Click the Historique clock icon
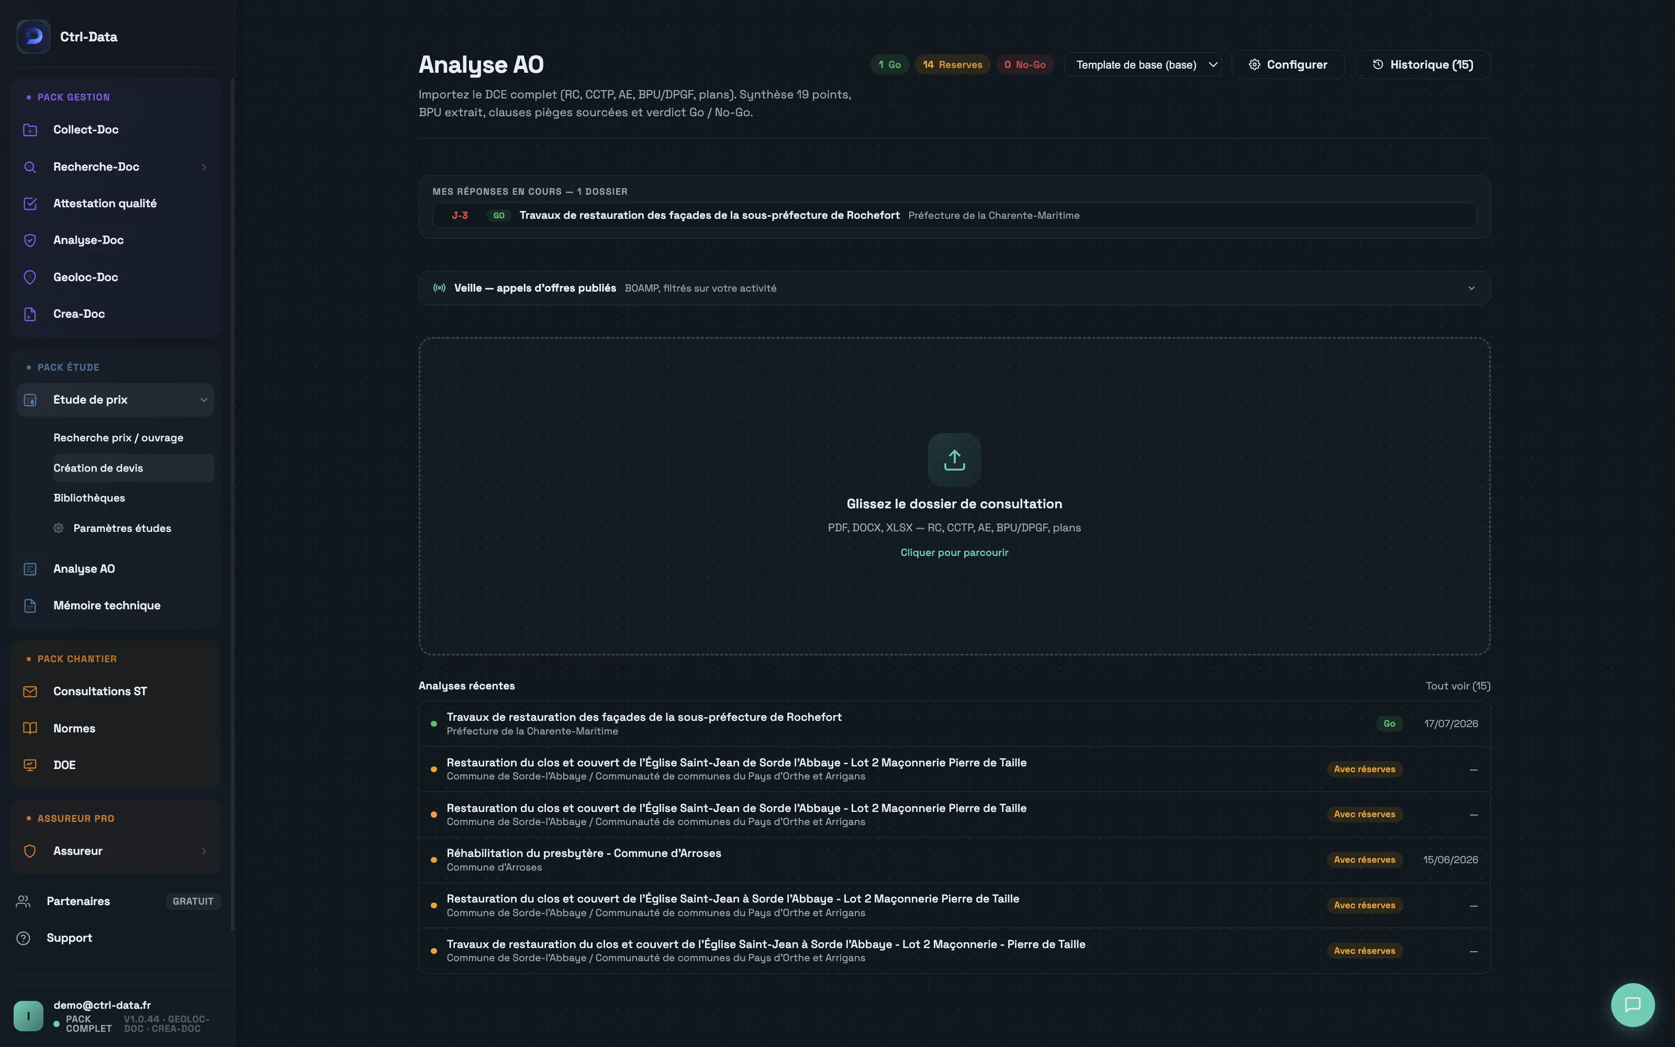The width and height of the screenshot is (1675, 1047). (1378, 64)
